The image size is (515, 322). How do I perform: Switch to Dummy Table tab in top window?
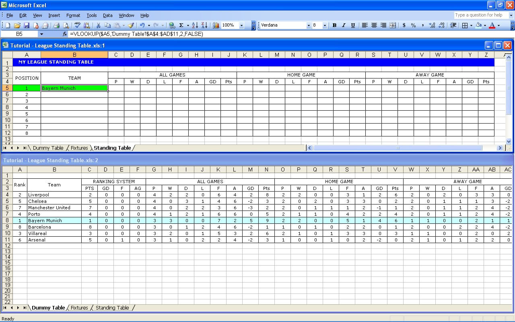(x=48, y=148)
